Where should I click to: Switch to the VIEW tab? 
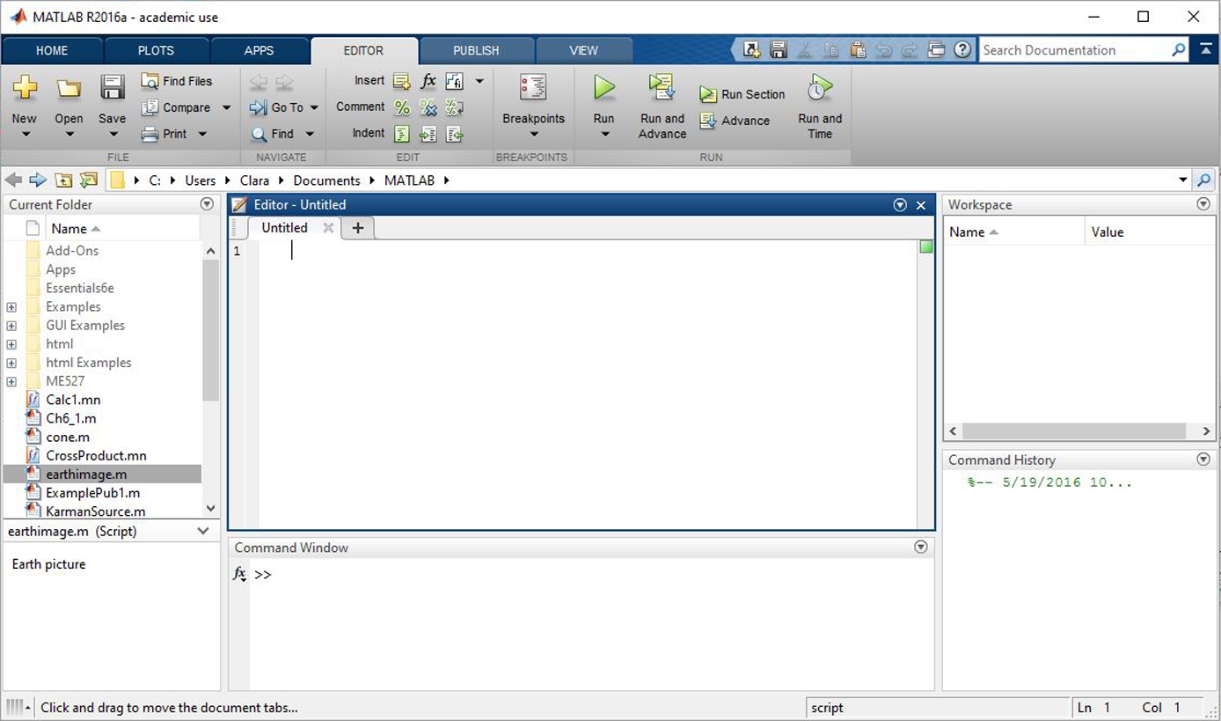(583, 50)
